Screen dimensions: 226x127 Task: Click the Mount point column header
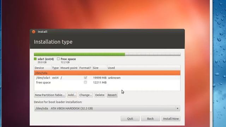[x=69, y=68]
